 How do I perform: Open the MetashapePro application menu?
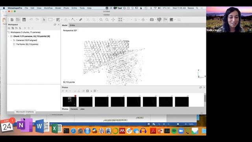pos(15,8)
